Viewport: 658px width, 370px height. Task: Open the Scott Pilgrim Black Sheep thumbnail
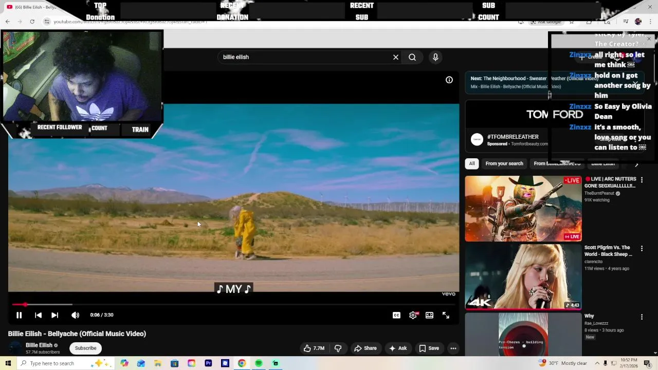click(x=523, y=276)
